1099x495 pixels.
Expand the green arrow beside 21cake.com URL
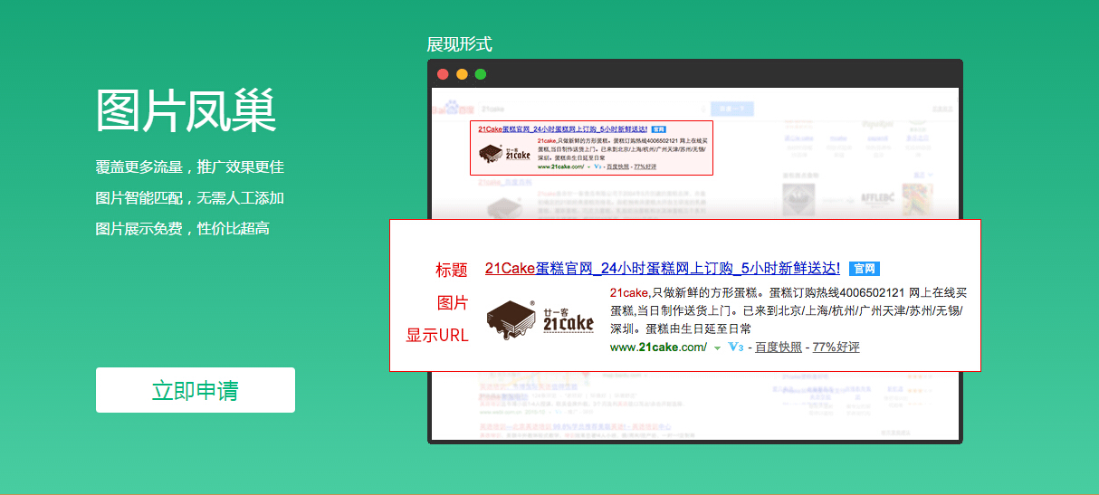[x=717, y=348]
